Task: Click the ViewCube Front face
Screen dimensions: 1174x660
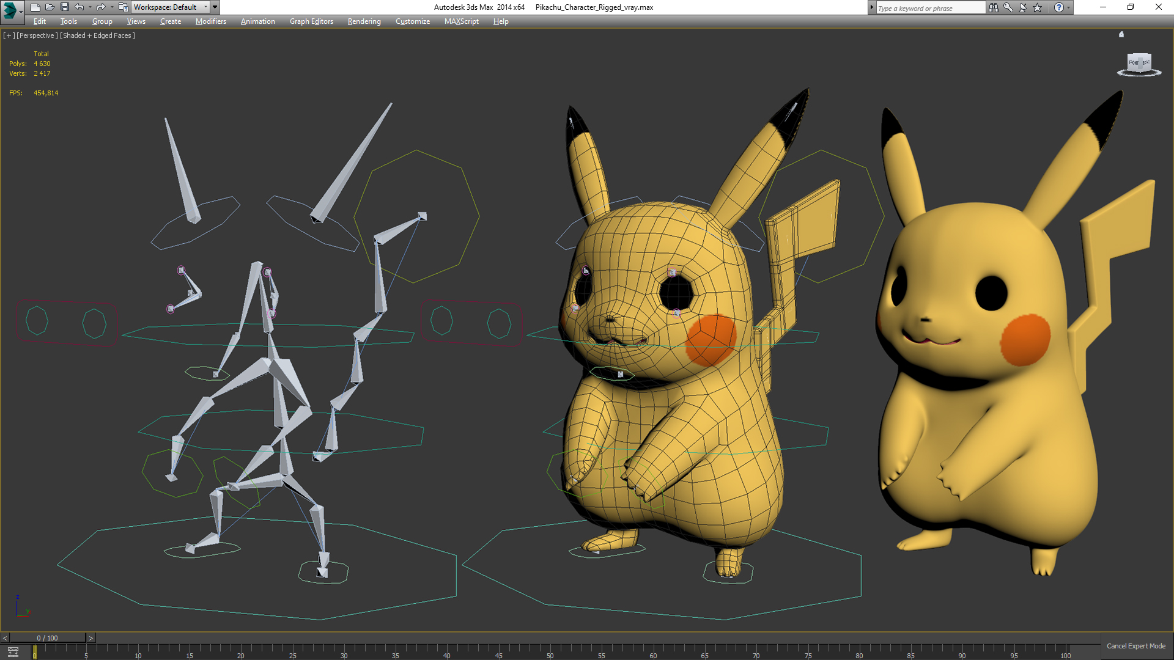Action: [x=1134, y=63]
